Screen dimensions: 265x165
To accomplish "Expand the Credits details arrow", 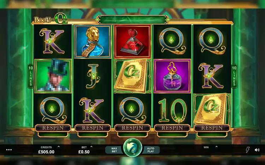I will click(x=59, y=147).
